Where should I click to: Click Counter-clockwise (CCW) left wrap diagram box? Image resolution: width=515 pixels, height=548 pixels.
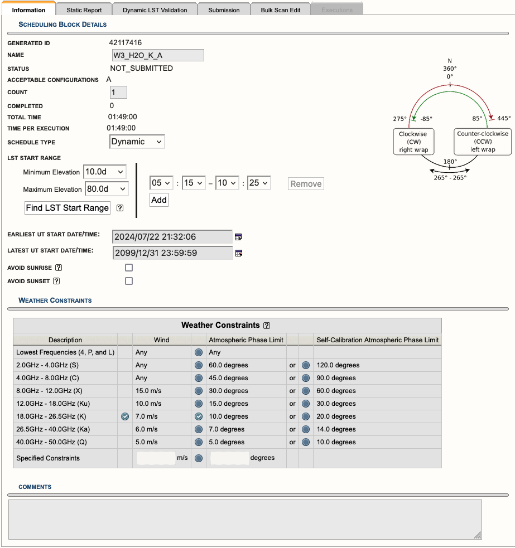pos(483,142)
